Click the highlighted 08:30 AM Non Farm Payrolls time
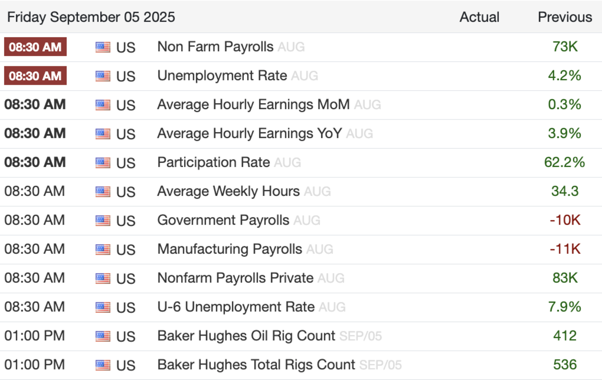 click(x=35, y=47)
